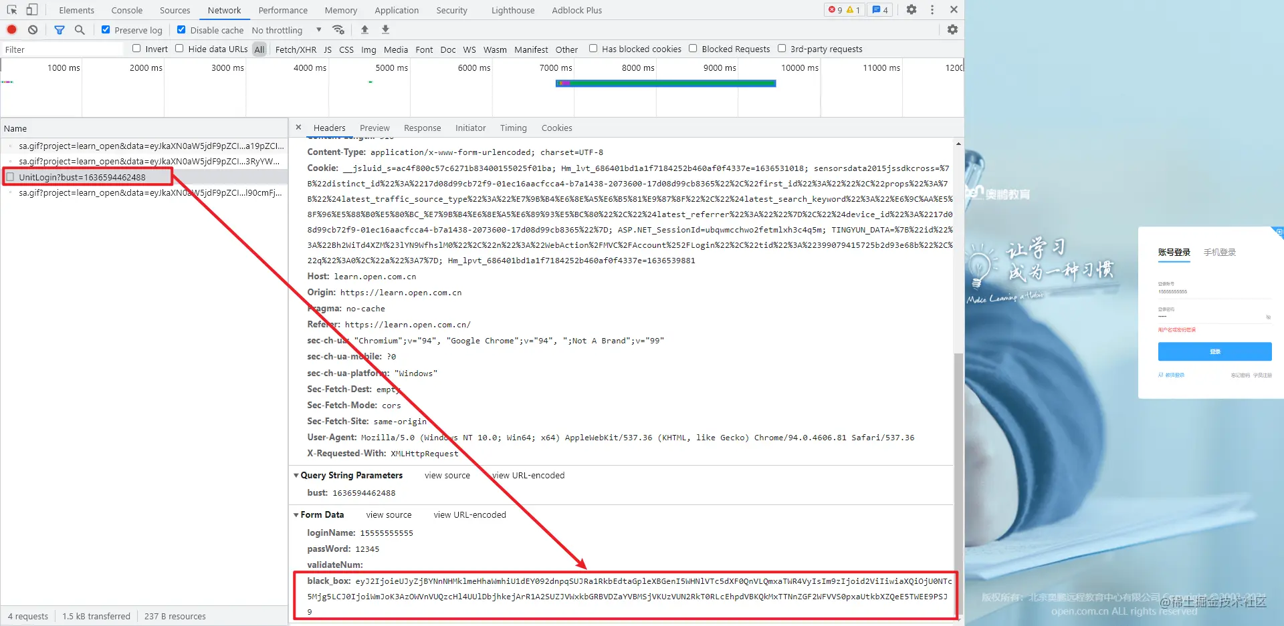
Task: Switch to the Console panel
Action: click(x=127, y=10)
